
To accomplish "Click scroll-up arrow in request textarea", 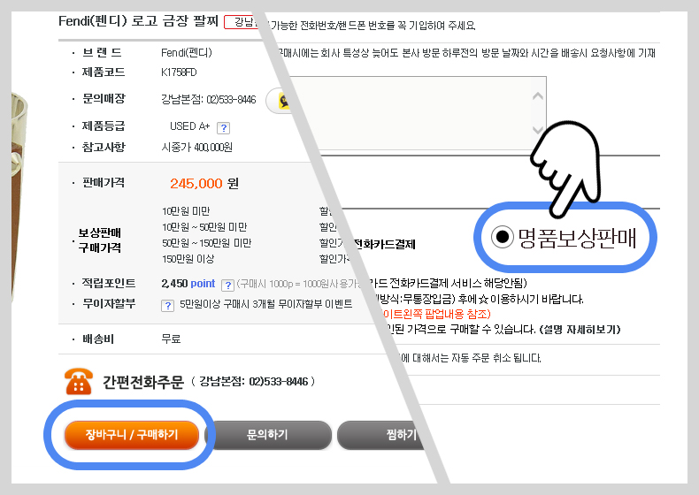I will pos(538,95).
